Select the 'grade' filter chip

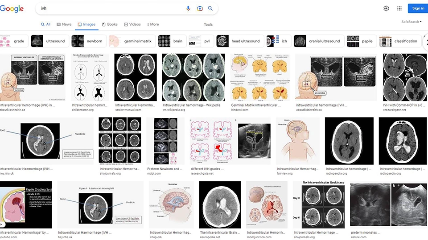(x=14, y=41)
